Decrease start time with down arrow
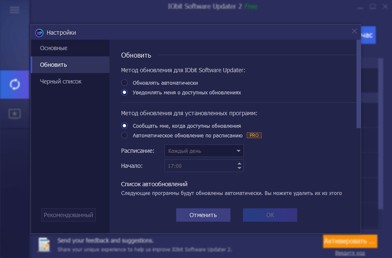This screenshot has height=258, width=392. coord(239,168)
